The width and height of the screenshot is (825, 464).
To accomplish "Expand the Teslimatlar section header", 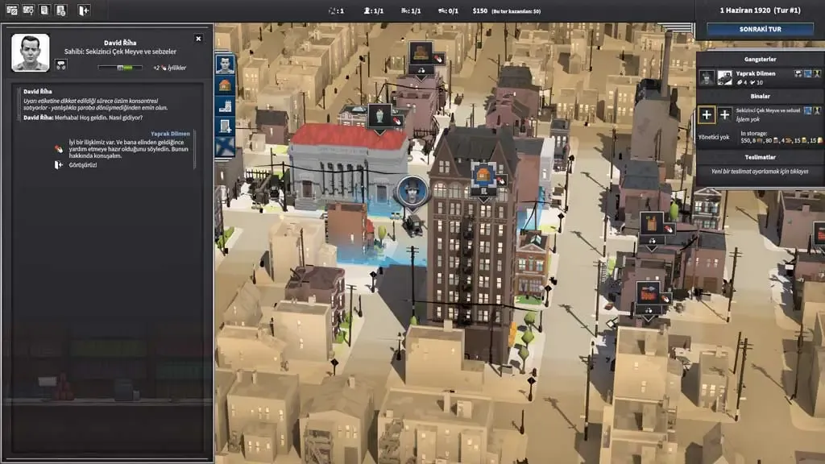I will pos(760,157).
